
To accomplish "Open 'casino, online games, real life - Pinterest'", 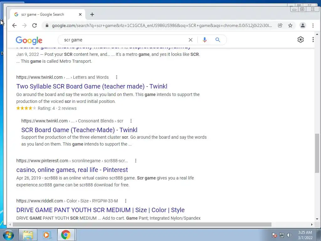I will [72, 170].
